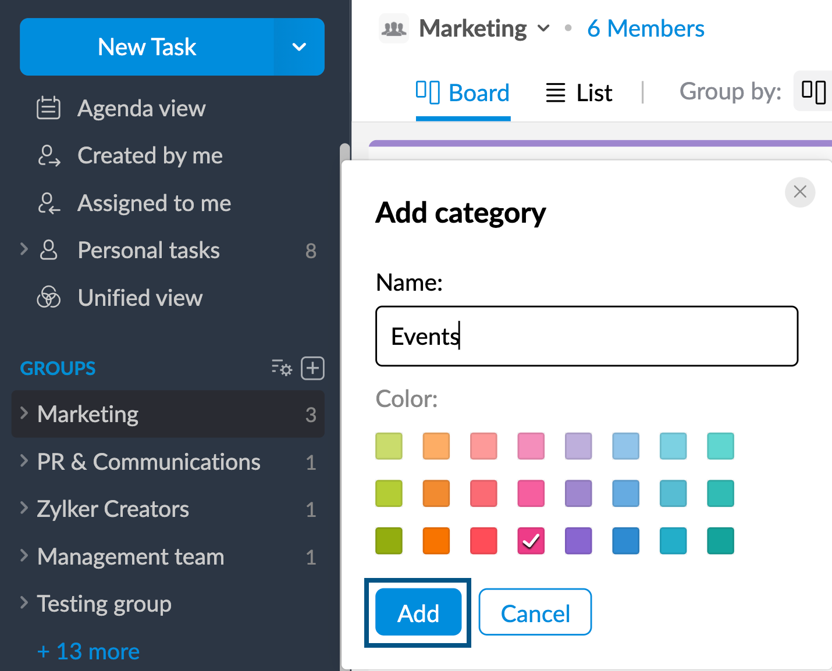Open group settings list-gear icon
The width and height of the screenshot is (832, 671).
pyautogui.click(x=282, y=368)
